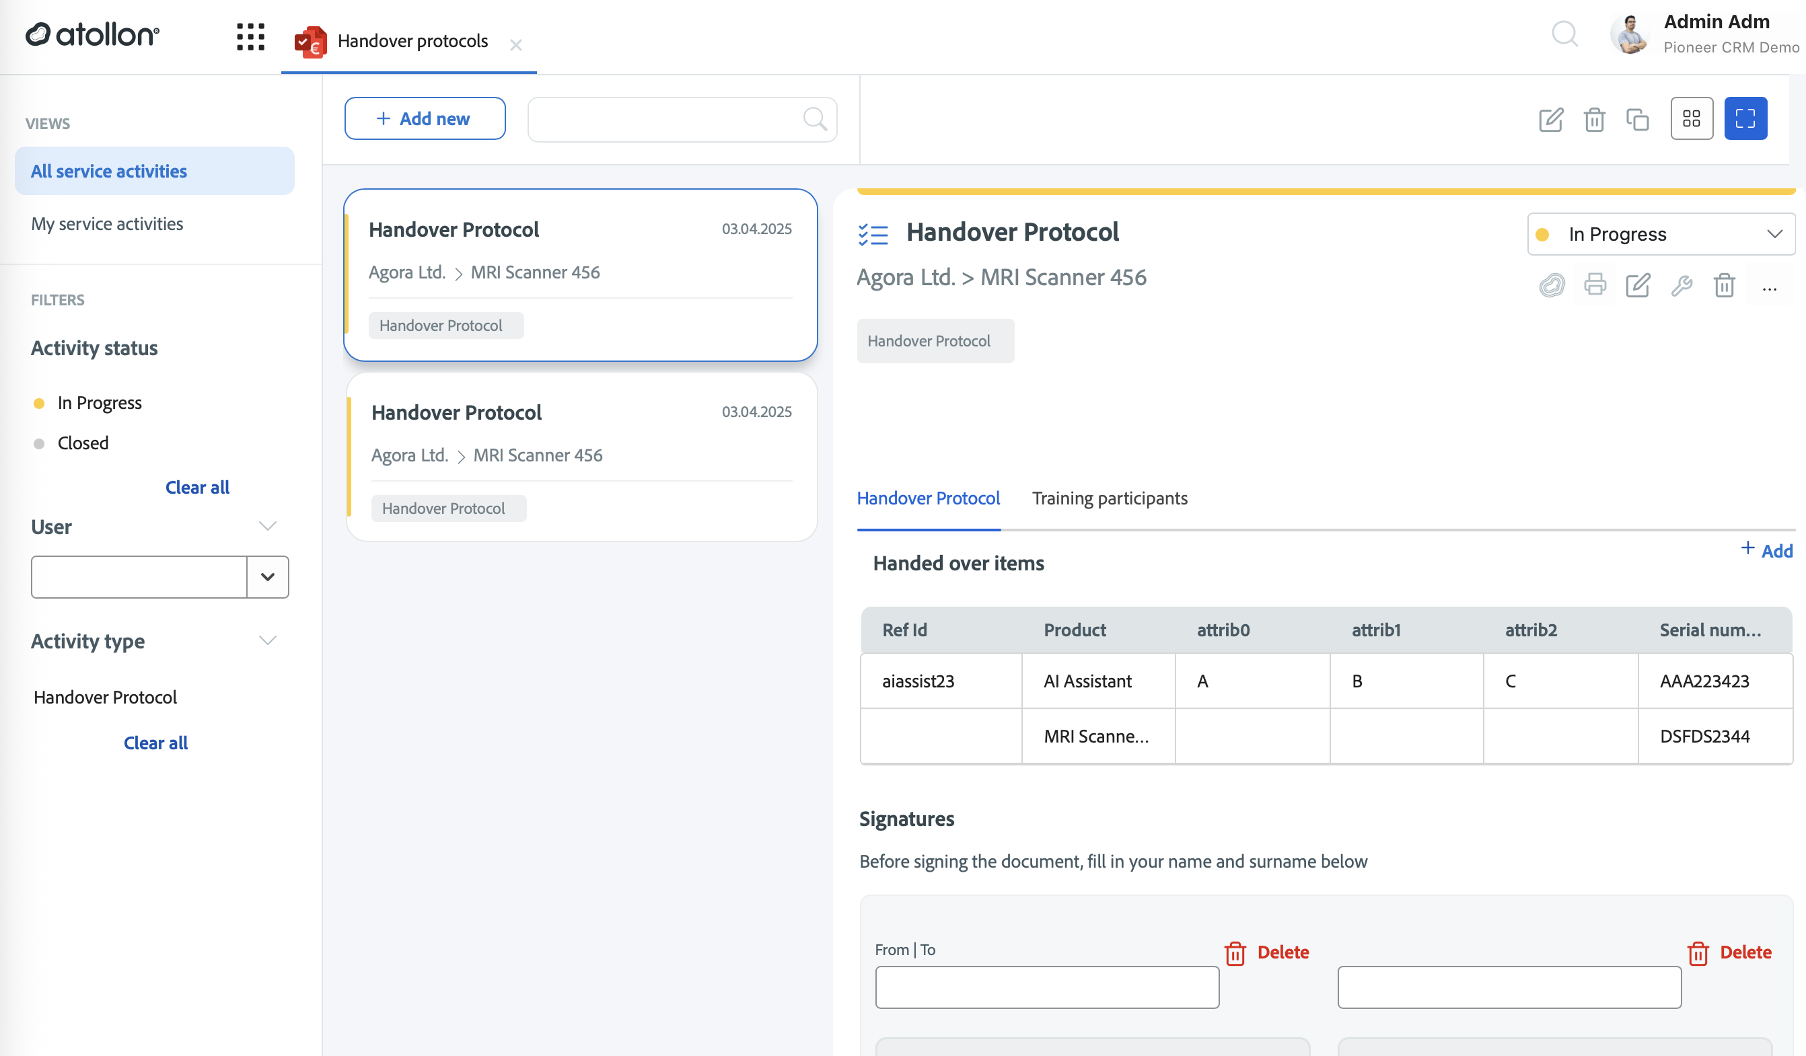Open the first Handover Protocol card
Screen dimensions: 1806x1056
point(581,275)
